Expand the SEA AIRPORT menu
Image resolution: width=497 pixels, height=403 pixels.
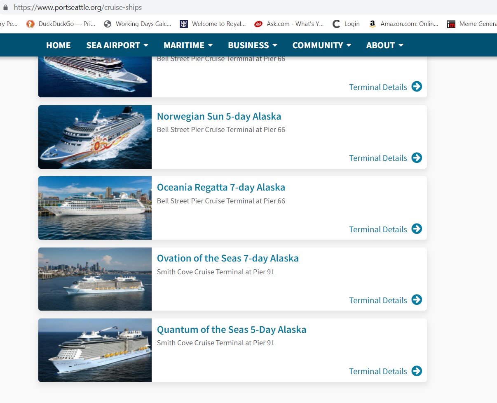[117, 45]
